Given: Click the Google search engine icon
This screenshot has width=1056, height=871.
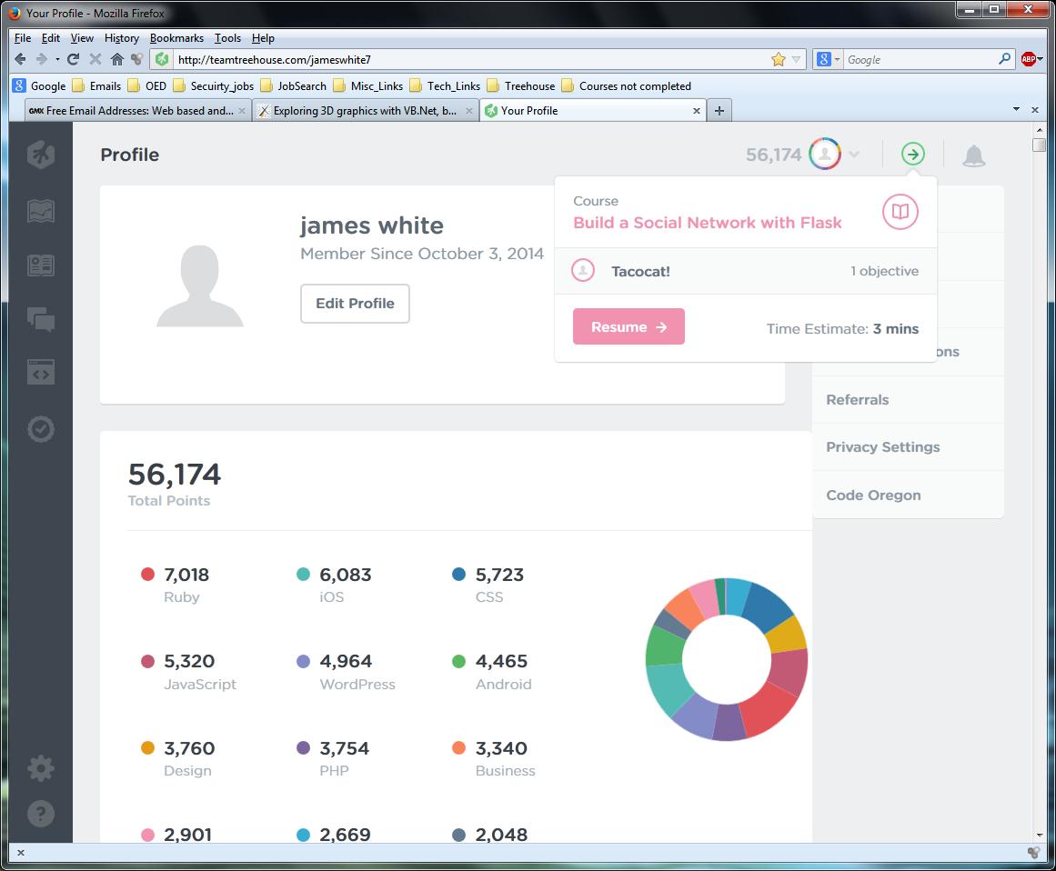Looking at the screenshot, I should pos(823,59).
